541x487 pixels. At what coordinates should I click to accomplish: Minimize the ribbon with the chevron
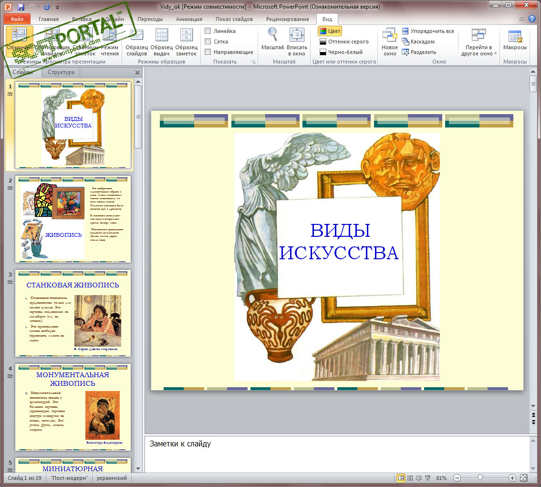522,19
